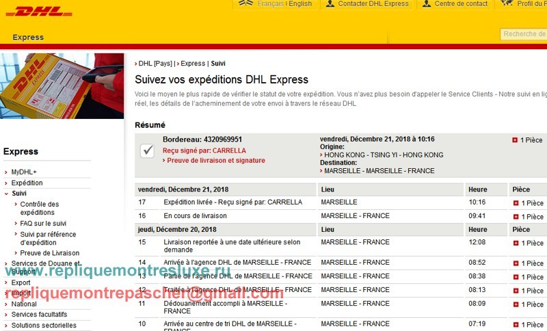The width and height of the screenshot is (547, 331).
Task: Expand plus icon on row 15
Action: coord(516,243)
